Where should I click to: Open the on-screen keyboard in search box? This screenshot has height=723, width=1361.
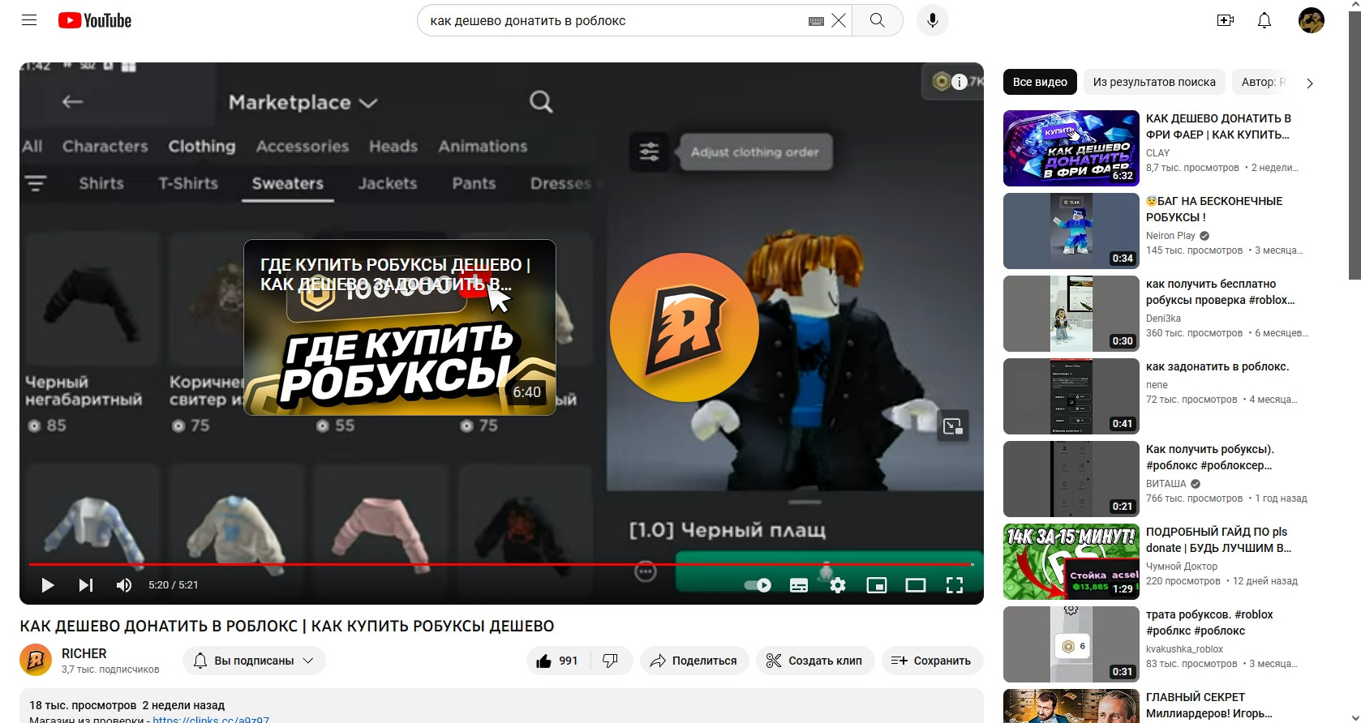point(816,21)
